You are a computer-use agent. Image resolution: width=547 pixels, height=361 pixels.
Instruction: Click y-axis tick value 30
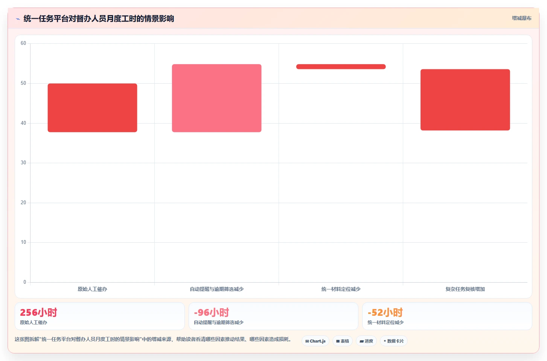pos(23,163)
